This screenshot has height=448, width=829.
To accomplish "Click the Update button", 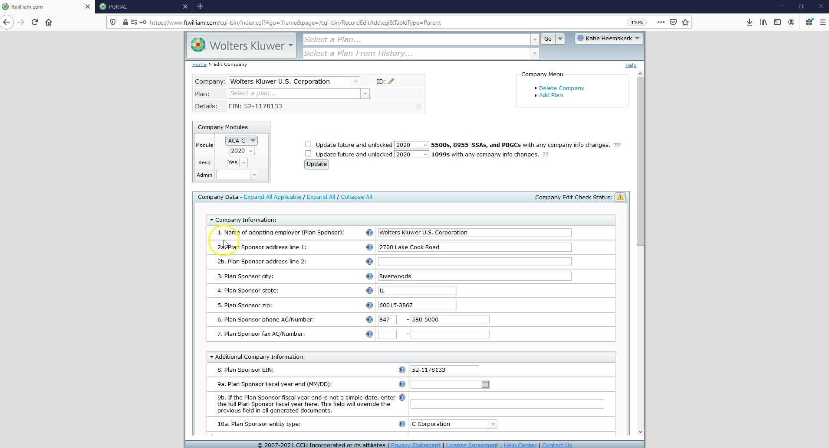I will (x=316, y=164).
